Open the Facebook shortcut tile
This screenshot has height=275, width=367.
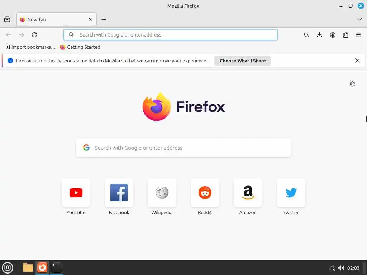coord(119,193)
